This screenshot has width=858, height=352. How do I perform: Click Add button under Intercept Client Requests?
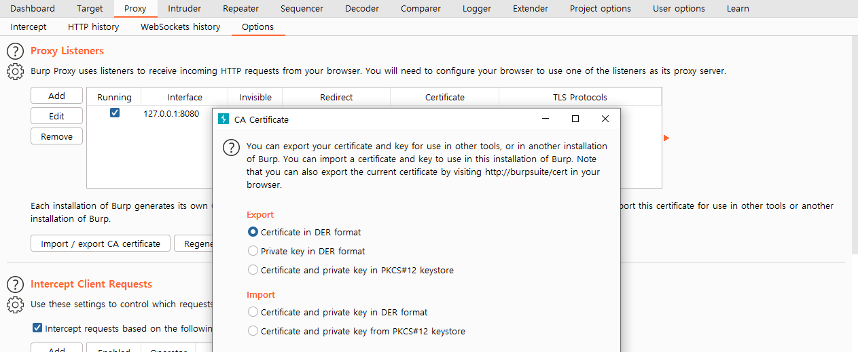56,348
